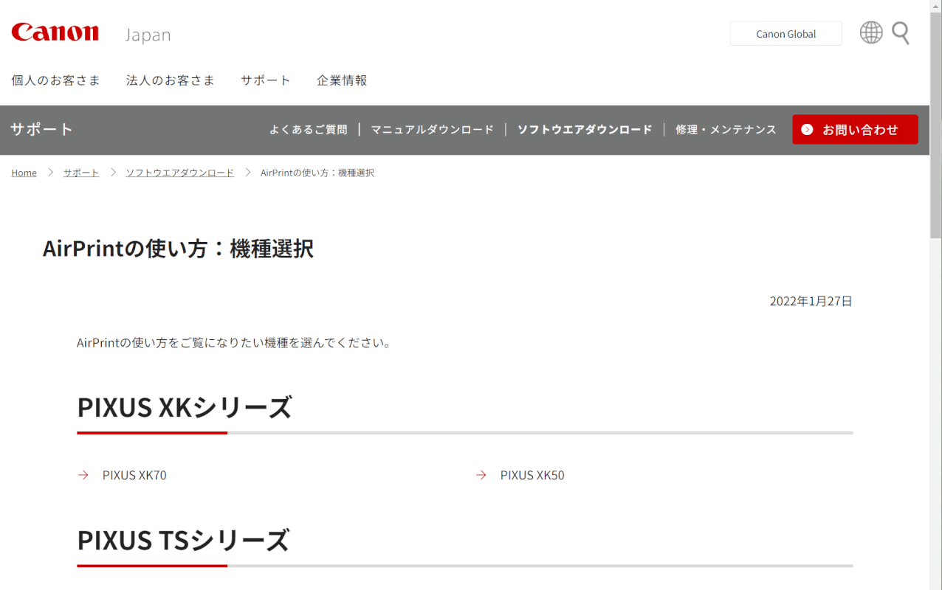This screenshot has height=590, width=942.
Task: Click the ソフトウエアダウンロード breadcrumb link
Action: (179, 173)
